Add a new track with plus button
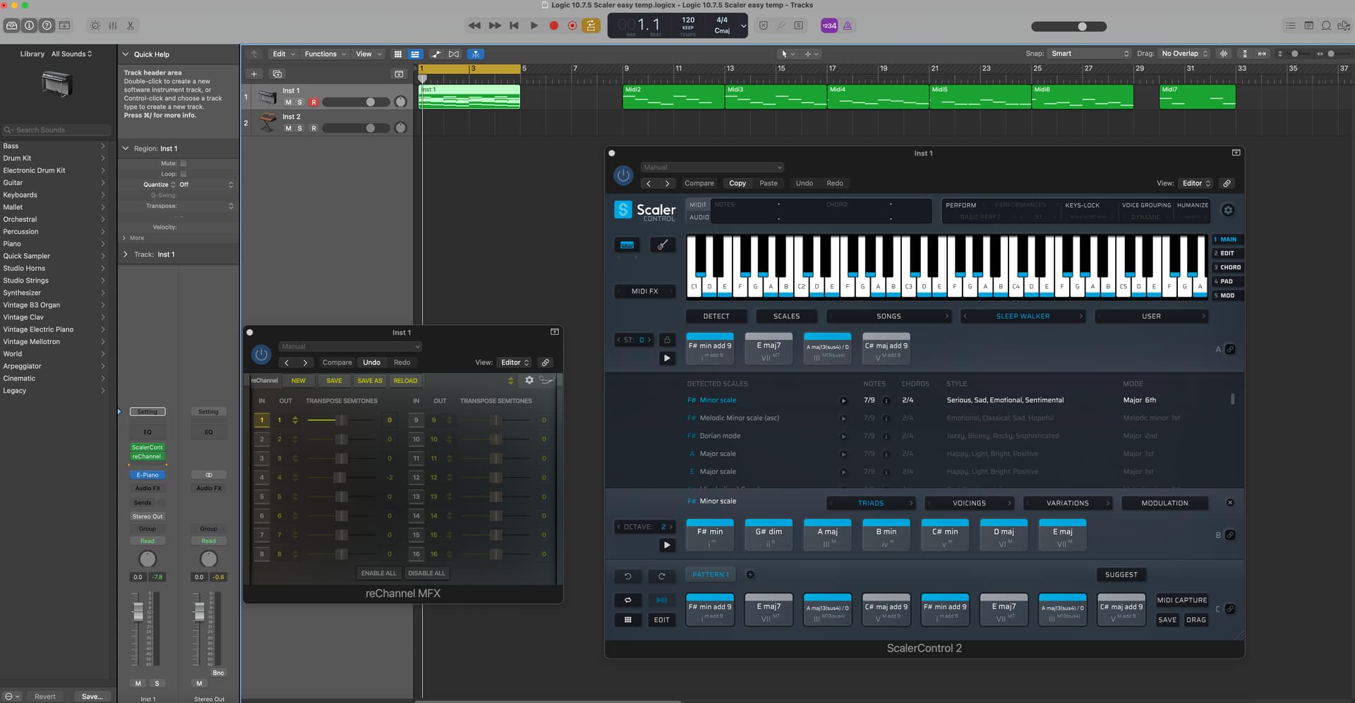1355x703 pixels. coord(254,73)
